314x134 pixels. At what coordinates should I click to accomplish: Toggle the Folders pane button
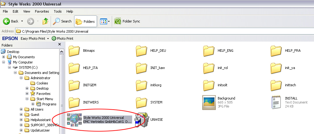coord(86,21)
